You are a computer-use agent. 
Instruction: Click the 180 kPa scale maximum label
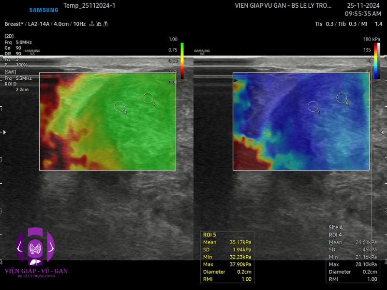coord(372,39)
